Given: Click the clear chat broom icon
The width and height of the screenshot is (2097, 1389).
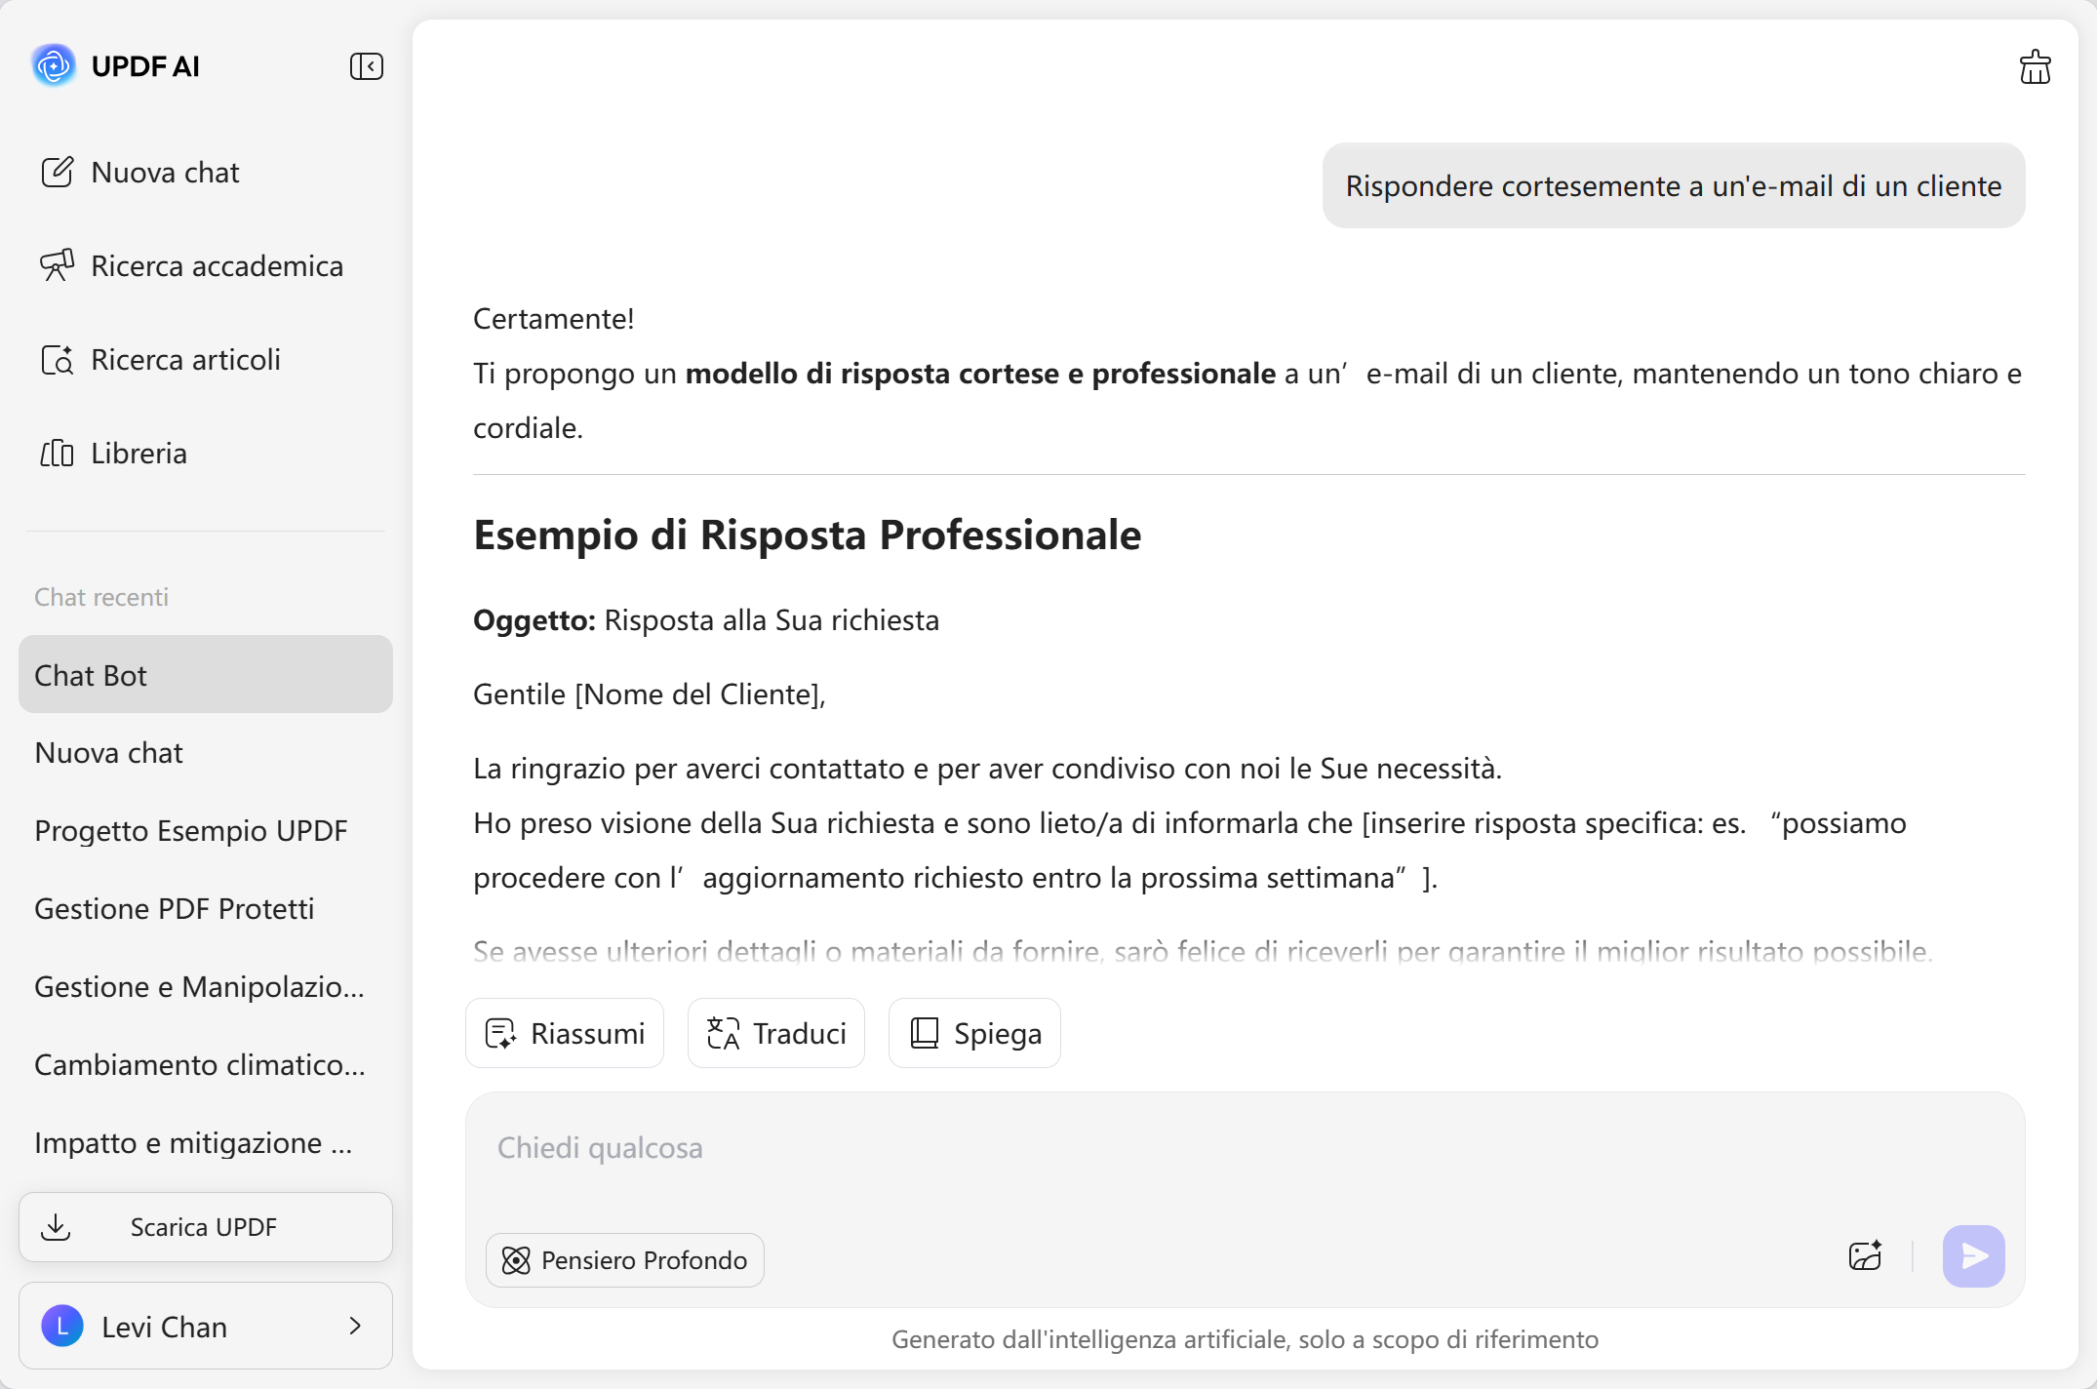Looking at the screenshot, I should click(x=2035, y=67).
